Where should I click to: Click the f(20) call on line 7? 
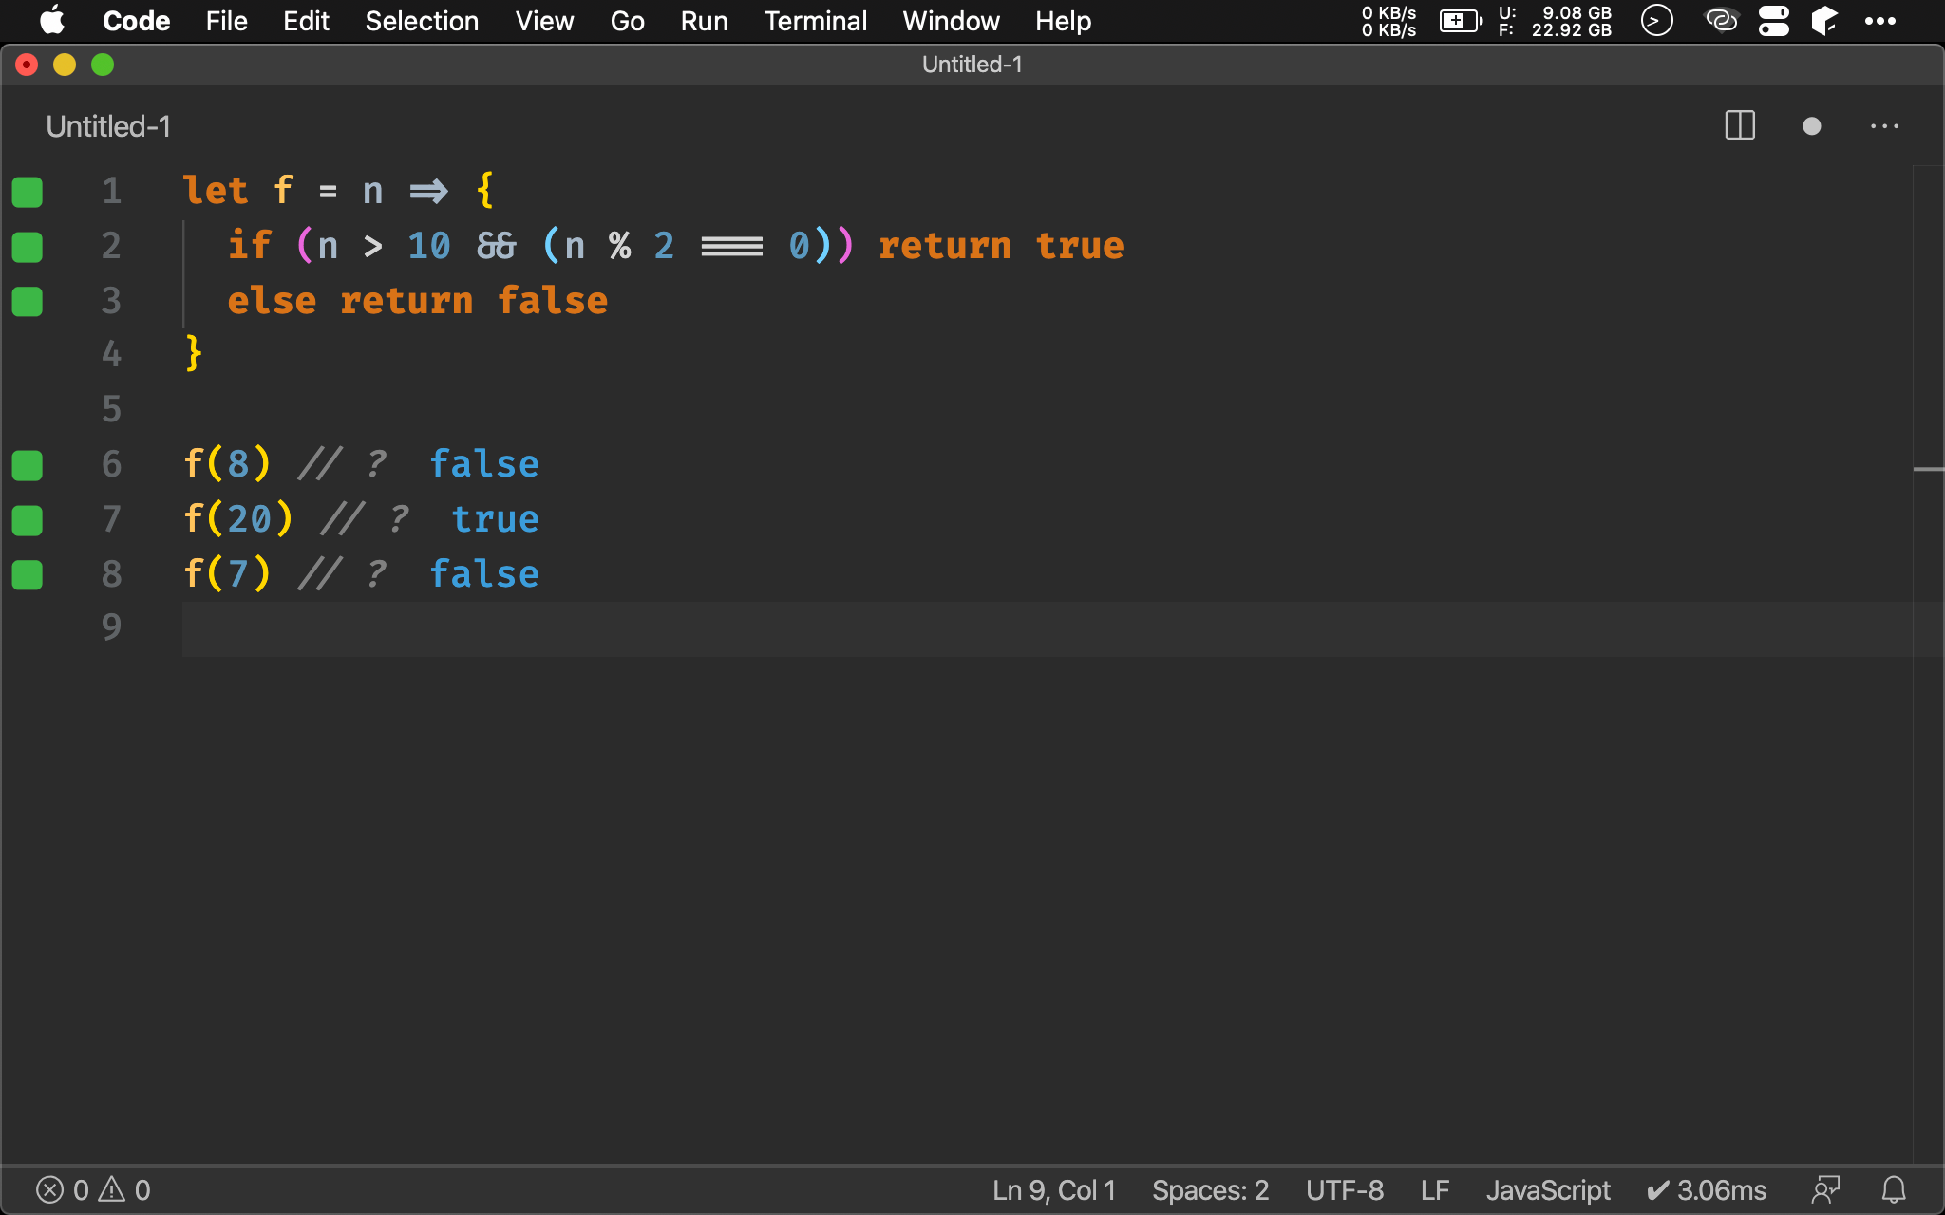pos(238,519)
